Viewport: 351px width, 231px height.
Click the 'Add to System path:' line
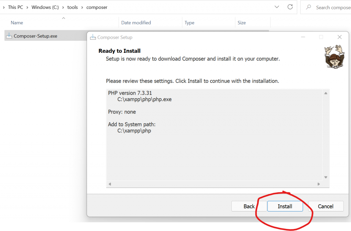[x=132, y=124]
